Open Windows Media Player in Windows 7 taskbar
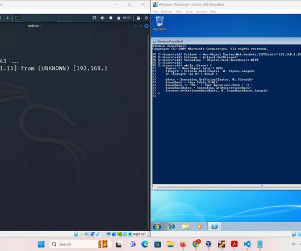301x251 pixels. point(199,227)
